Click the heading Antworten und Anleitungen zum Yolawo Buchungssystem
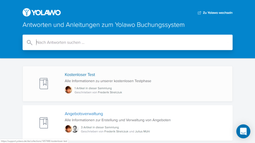The image size is (255, 143). tap(104, 25)
